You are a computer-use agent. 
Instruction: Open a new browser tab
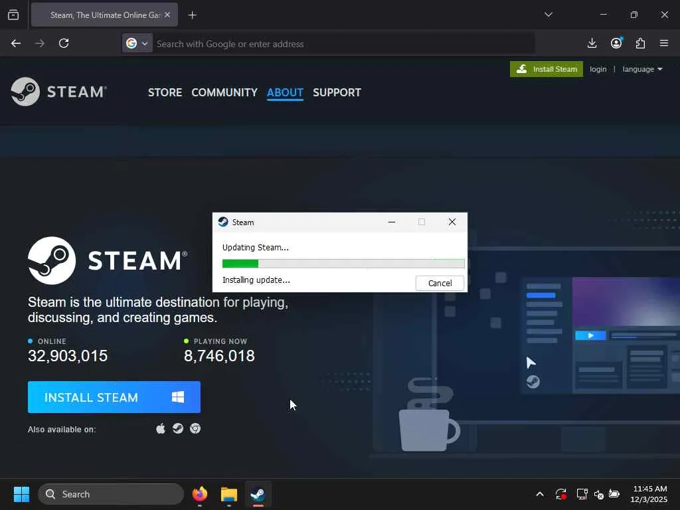pos(192,15)
